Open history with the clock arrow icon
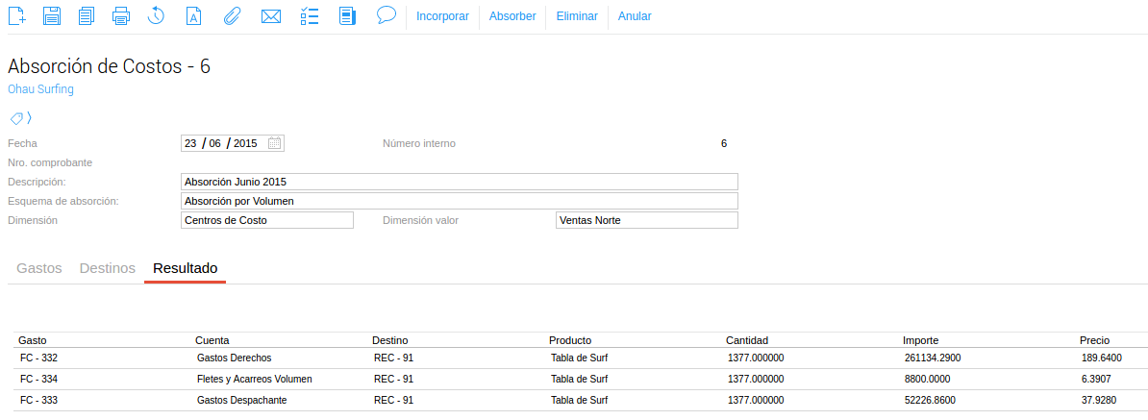Image resolution: width=1148 pixels, height=420 pixels. [x=157, y=15]
